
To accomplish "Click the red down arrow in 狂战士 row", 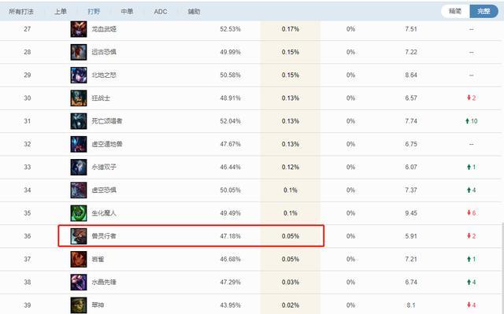I will (x=469, y=98).
